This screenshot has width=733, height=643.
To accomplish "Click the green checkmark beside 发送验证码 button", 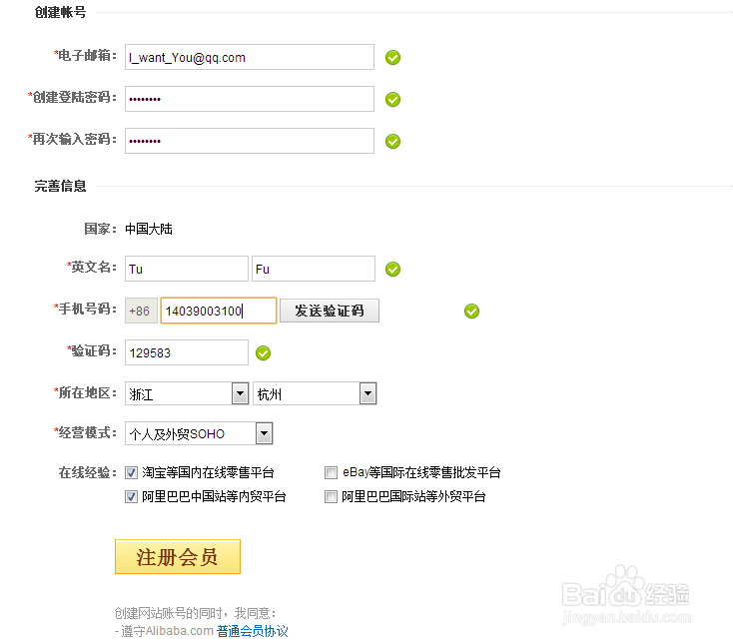I will point(471,311).
